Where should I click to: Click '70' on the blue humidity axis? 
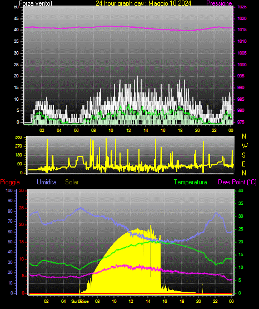tap(10, 221)
